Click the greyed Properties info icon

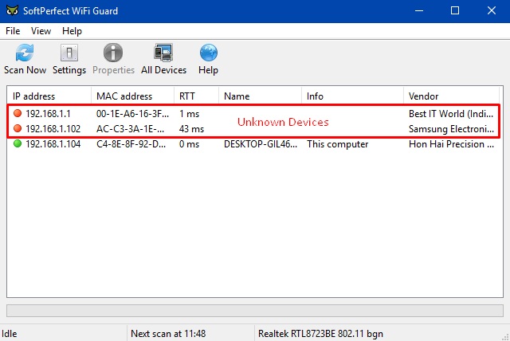coord(113,53)
